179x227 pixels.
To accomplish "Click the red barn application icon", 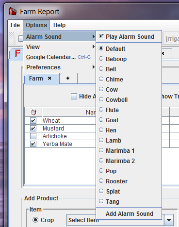I will (x=13, y=11).
